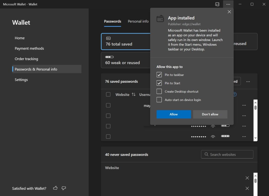Open Order tracking from the sidebar

click(x=26, y=59)
